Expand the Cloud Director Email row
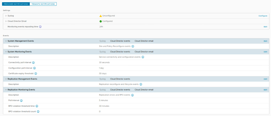Screen dimensions: 271x116 [x=6, y=21]
